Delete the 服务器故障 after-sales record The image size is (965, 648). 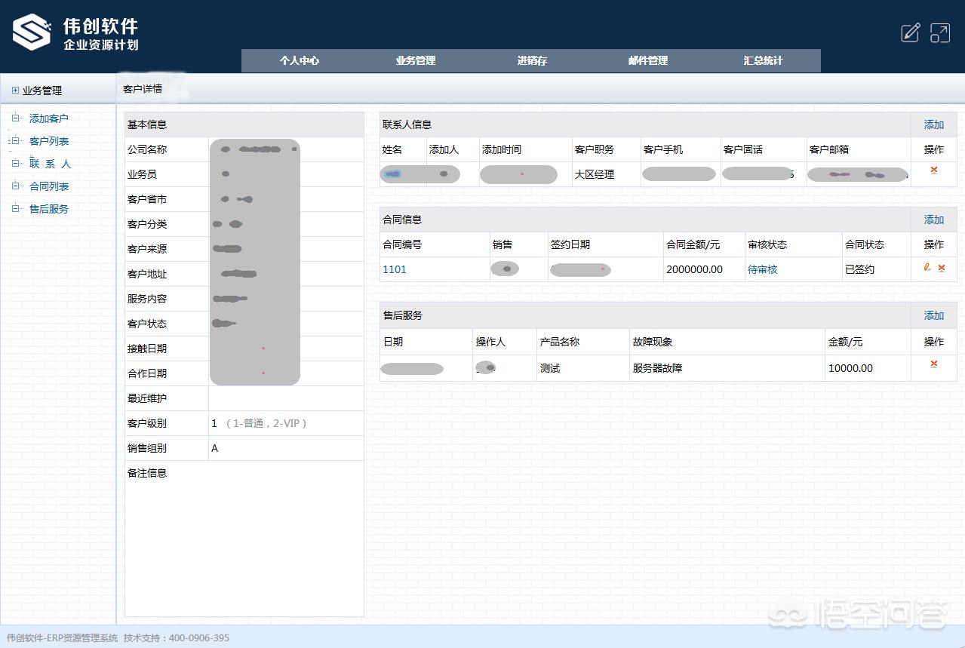tap(934, 364)
